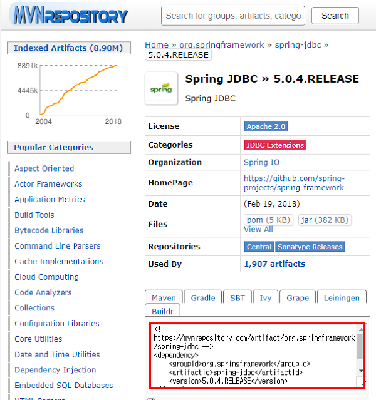Switch to the Gradle tab

(203, 298)
